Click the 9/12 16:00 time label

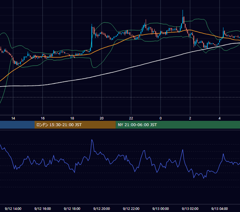[43, 208]
